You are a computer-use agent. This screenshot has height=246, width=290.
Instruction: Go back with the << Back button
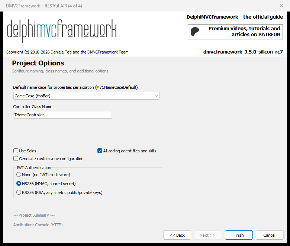(177, 235)
